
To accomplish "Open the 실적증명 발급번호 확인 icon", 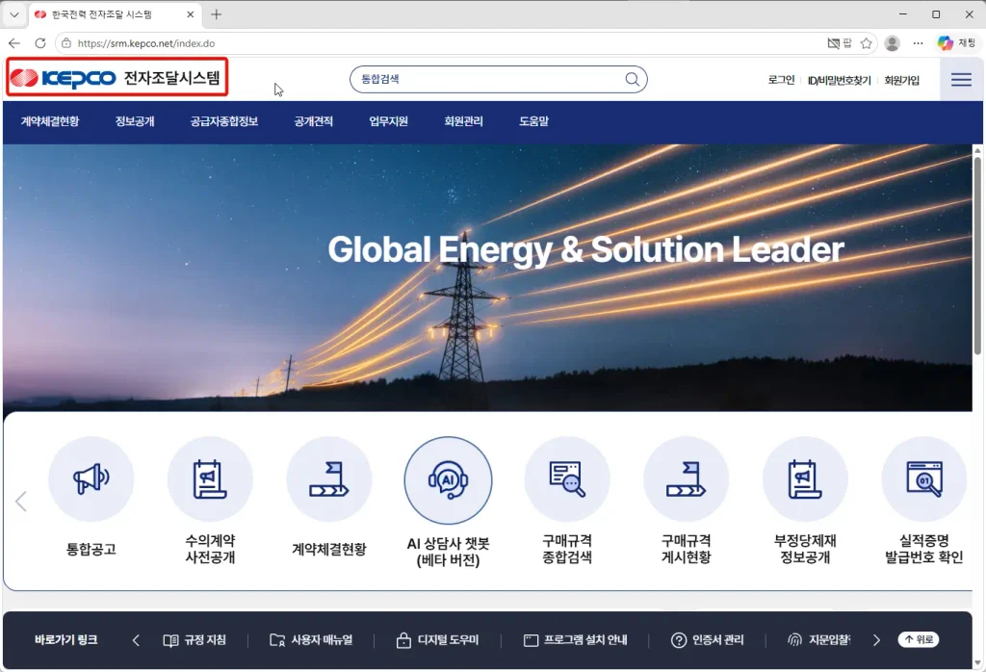I will (923, 479).
